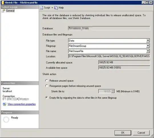
Task: Click the Database name field
Action: point(109,28)
